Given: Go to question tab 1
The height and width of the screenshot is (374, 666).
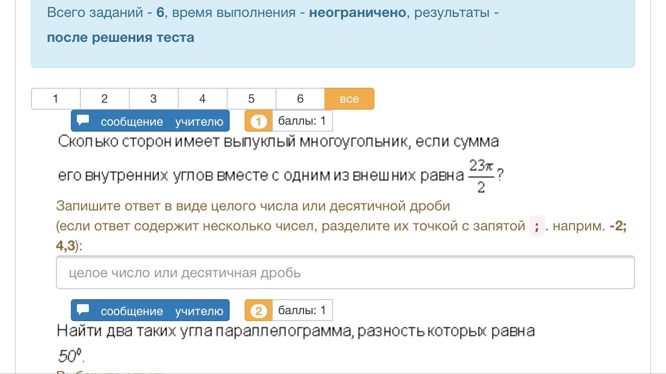Looking at the screenshot, I should pos(56,99).
